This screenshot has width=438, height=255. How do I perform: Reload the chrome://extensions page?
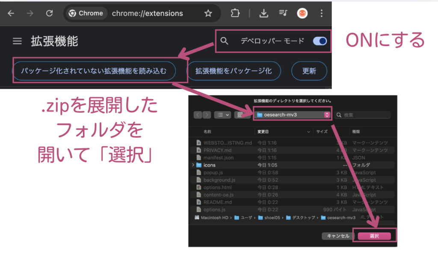point(49,13)
